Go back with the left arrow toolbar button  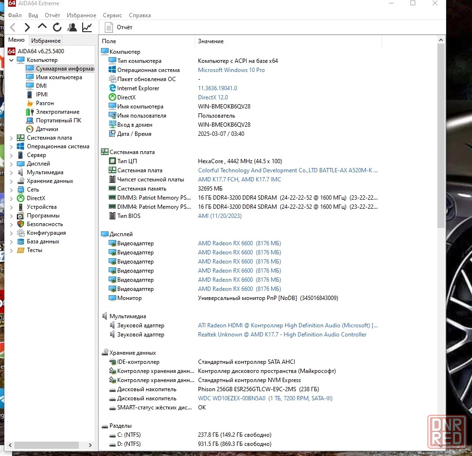[x=13, y=27]
